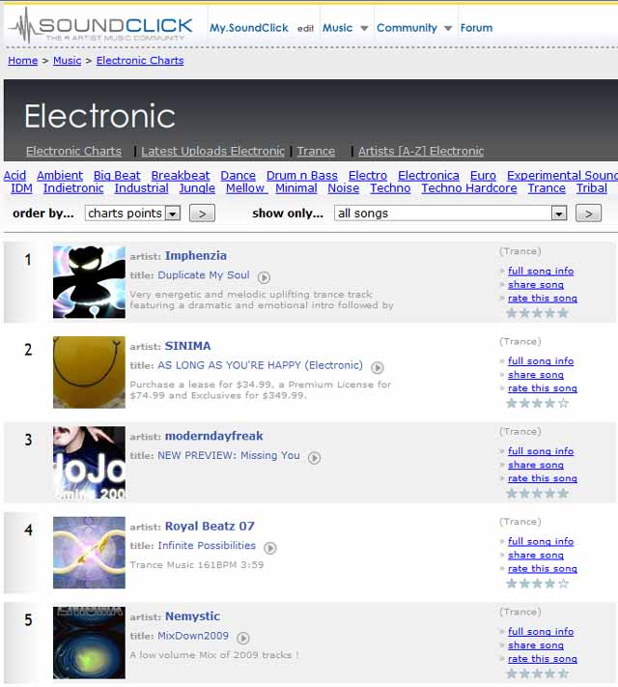Open the Drum n Bass genre link
This screenshot has height=687, width=618.
[302, 176]
